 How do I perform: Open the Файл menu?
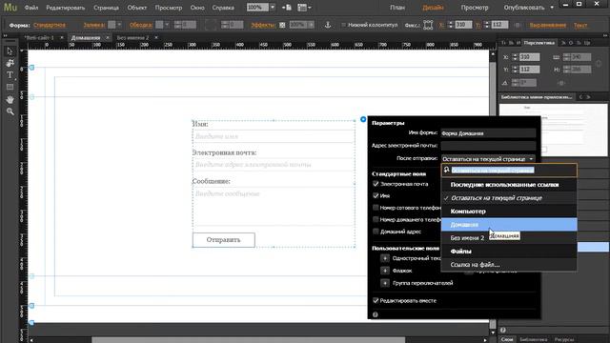click(31, 8)
